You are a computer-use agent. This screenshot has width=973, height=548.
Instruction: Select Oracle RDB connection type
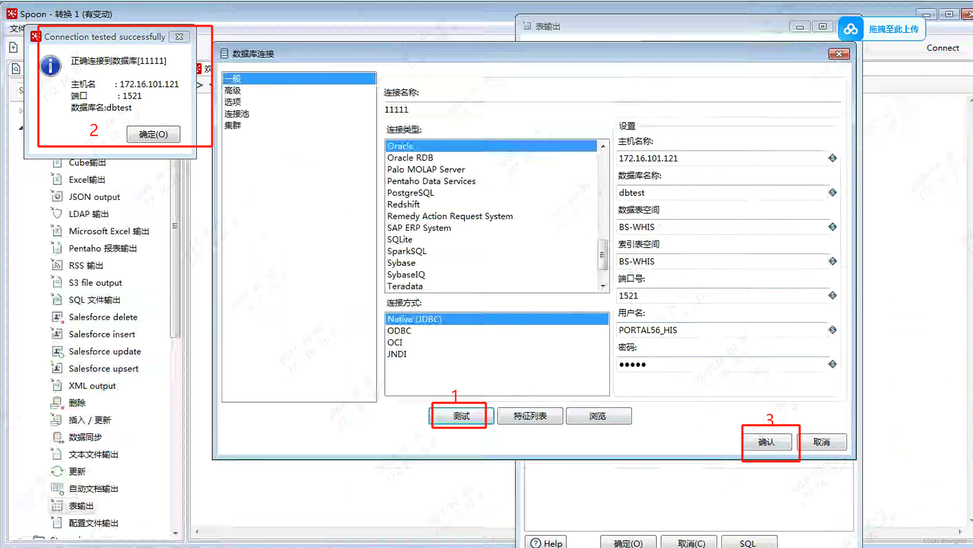pyautogui.click(x=410, y=158)
